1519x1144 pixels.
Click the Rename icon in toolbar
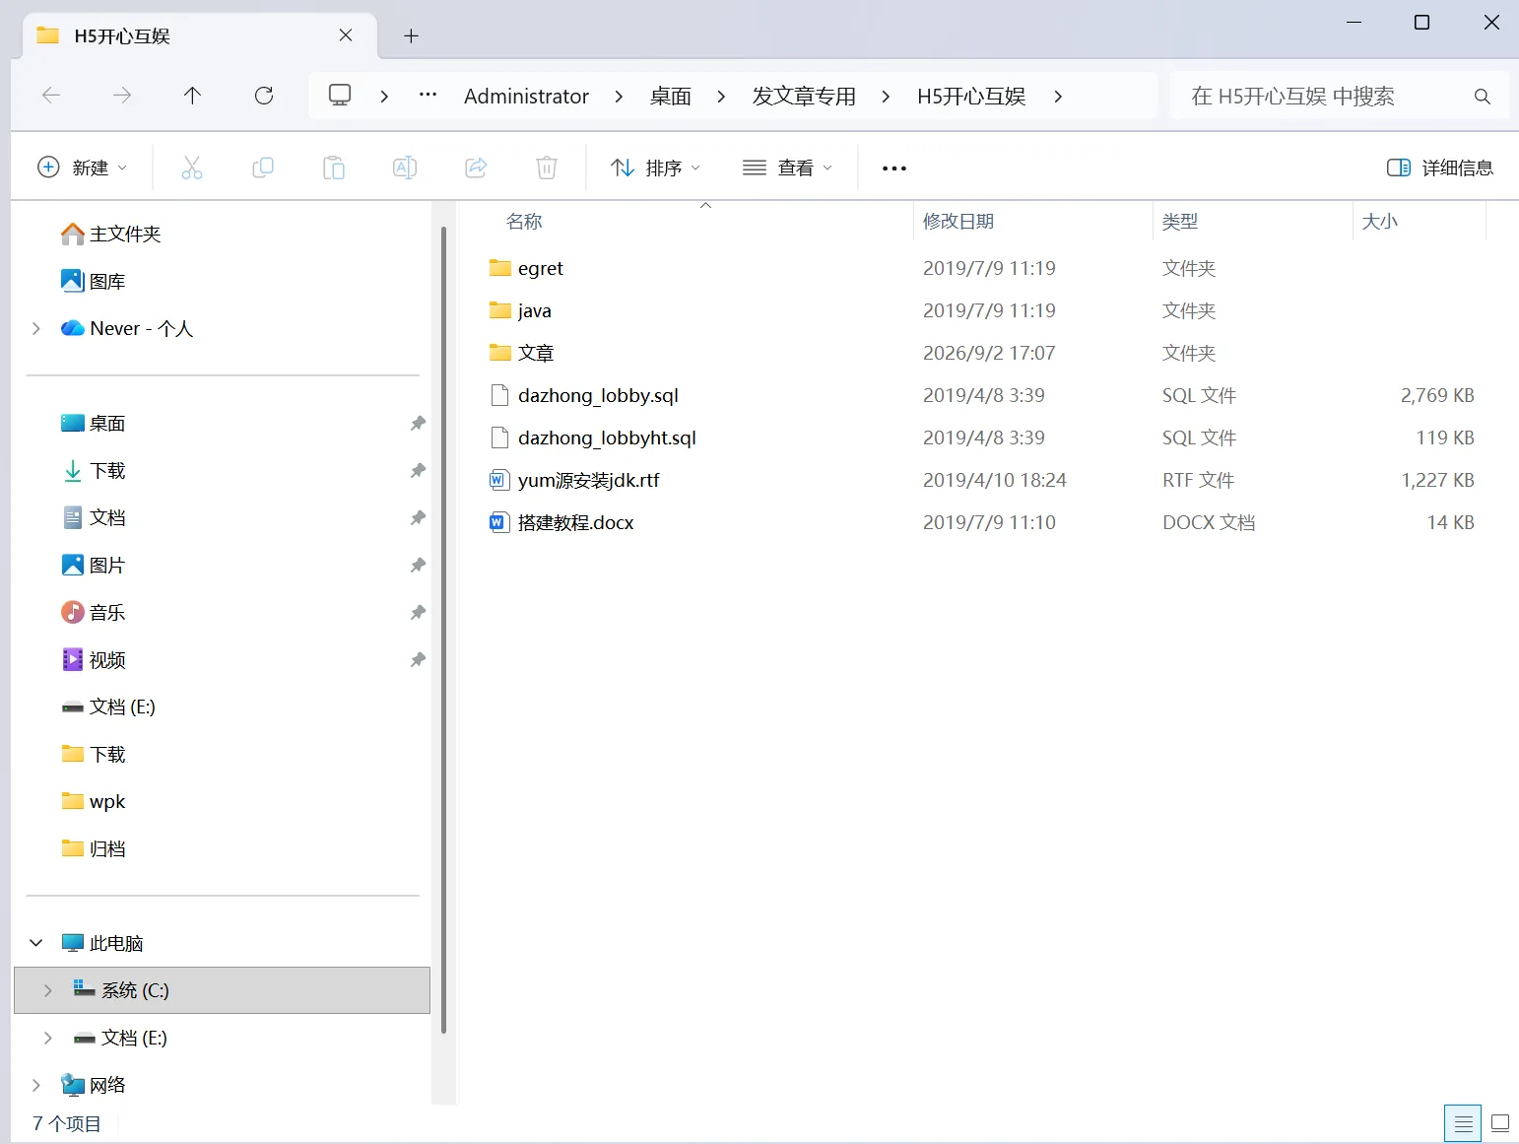(405, 168)
